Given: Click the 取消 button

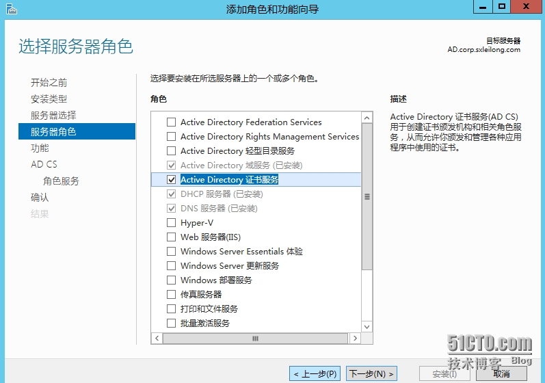Looking at the screenshot, I should pos(501,374).
